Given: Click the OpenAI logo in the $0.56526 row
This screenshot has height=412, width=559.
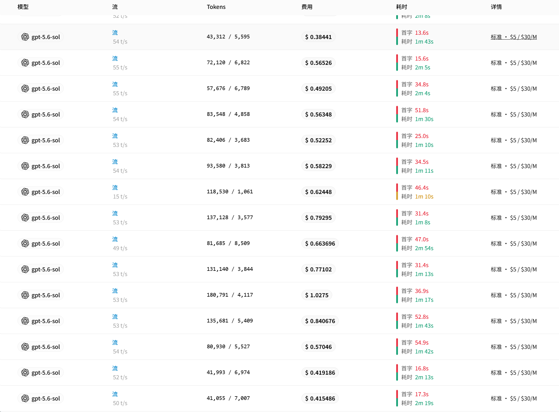Looking at the screenshot, I should (25, 63).
